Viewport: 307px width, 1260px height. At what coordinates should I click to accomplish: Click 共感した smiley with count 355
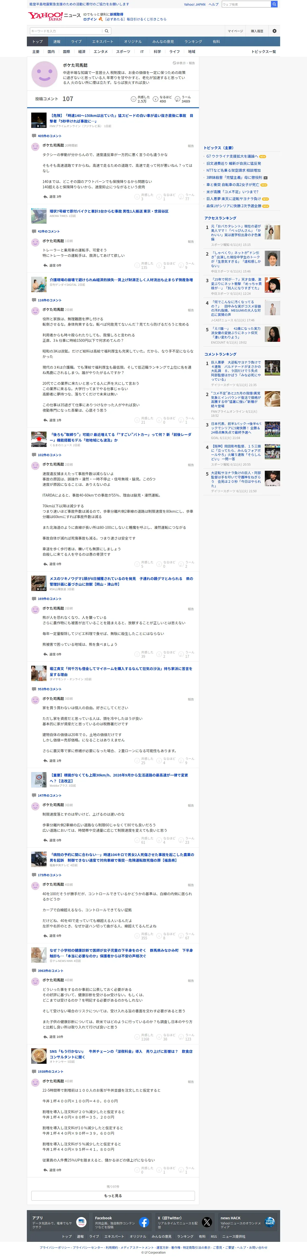point(137,936)
